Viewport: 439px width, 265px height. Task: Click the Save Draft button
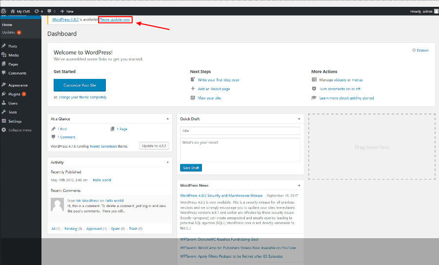click(x=191, y=168)
